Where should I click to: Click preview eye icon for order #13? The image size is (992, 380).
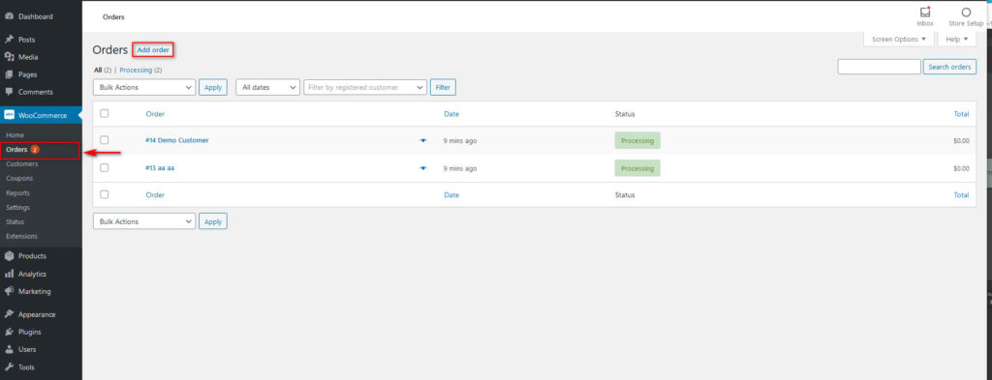tap(423, 168)
